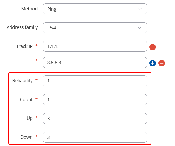This screenshot has height=146, width=175.
Task: Click the chevron arrow in Address family field
Action: [139, 27]
